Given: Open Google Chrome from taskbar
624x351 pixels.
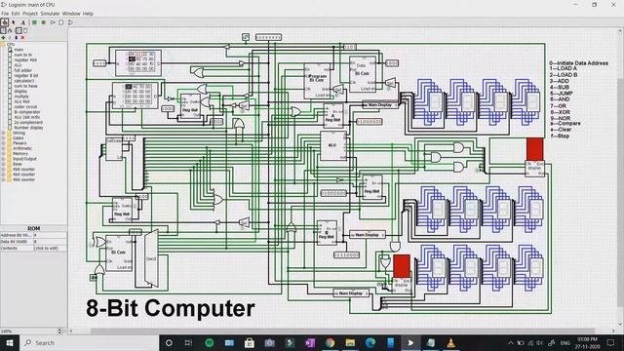Looking at the screenshot, I should pyautogui.click(x=330, y=342).
